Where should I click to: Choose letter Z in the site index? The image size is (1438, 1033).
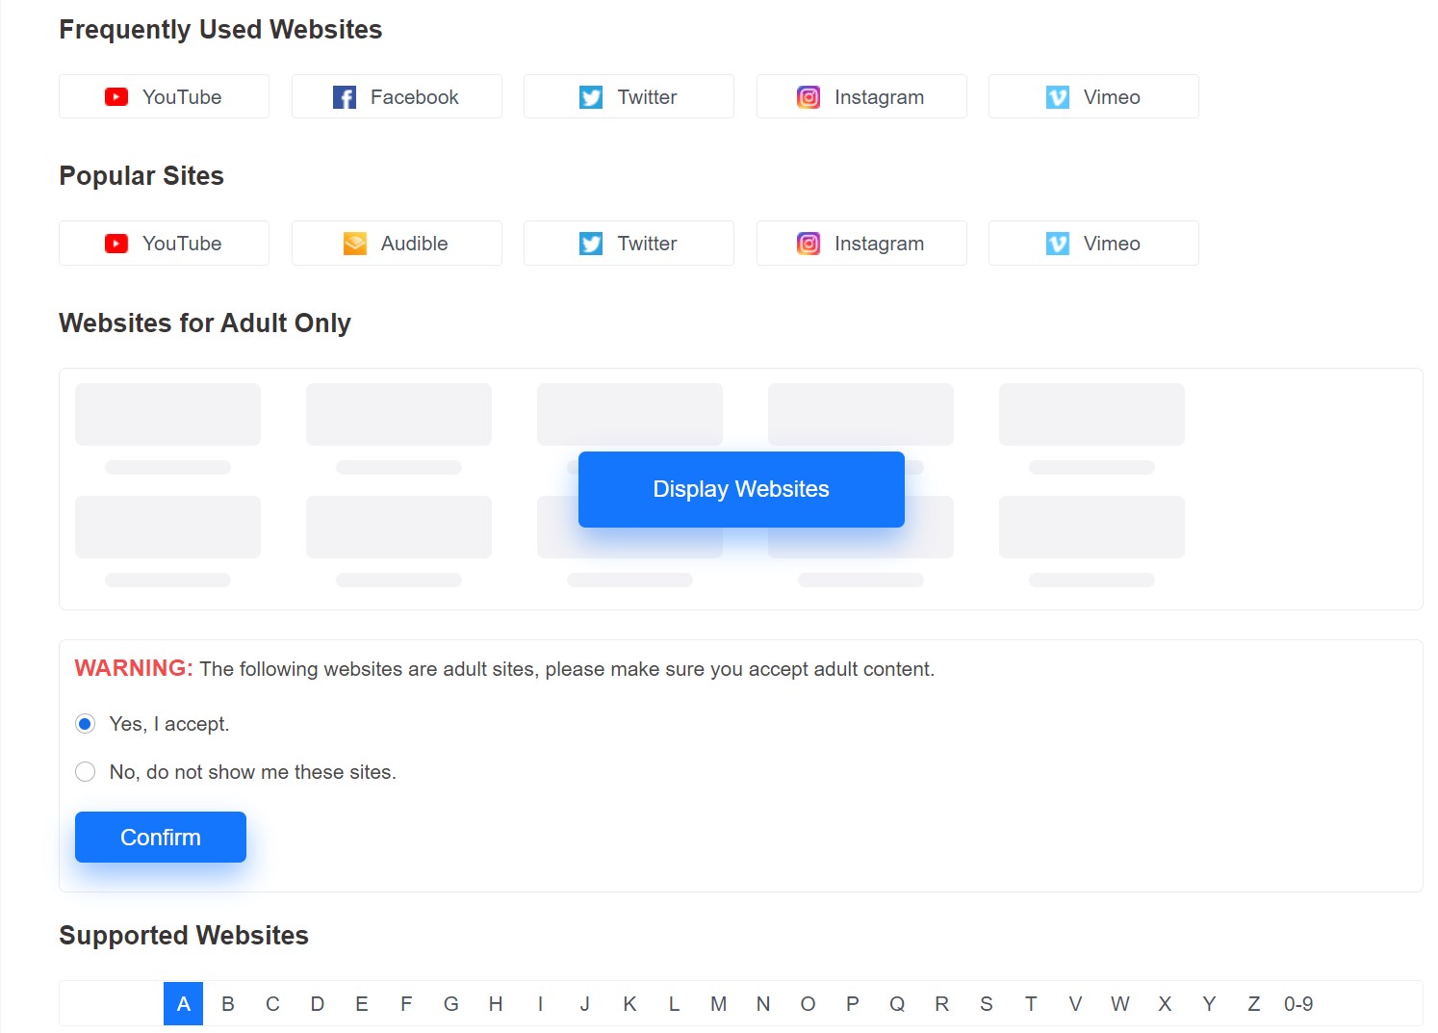(1253, 1004)
